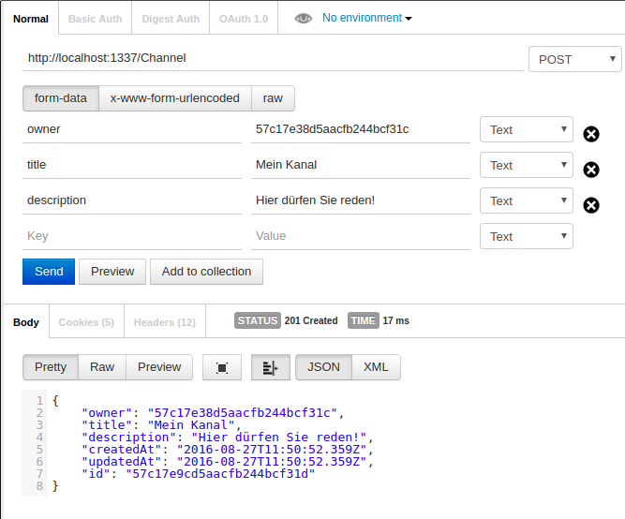Open the Text type dropdown for owner

pos(526,129)
